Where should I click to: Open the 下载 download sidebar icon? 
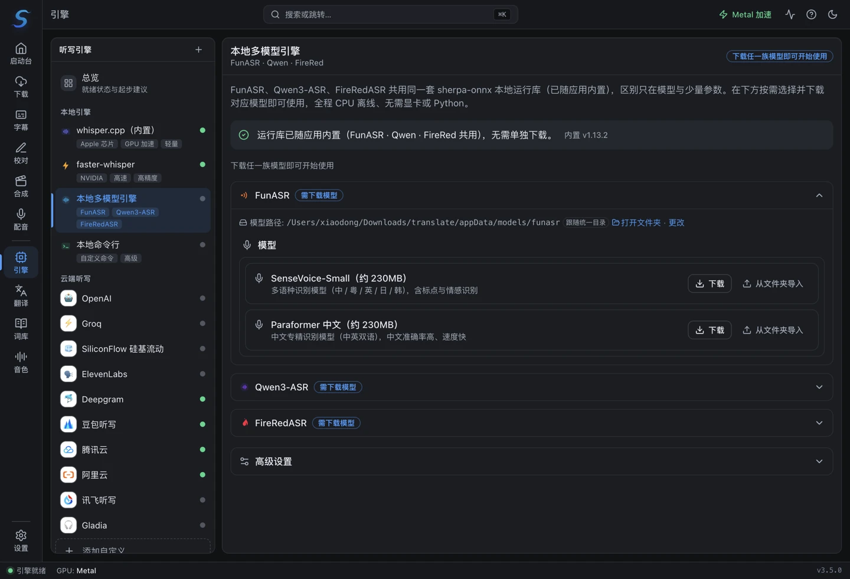click(x=21, y=86)
